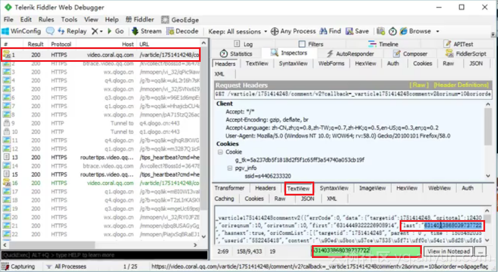Open the Composer tab
498x272 pixels.
[410, 54]
